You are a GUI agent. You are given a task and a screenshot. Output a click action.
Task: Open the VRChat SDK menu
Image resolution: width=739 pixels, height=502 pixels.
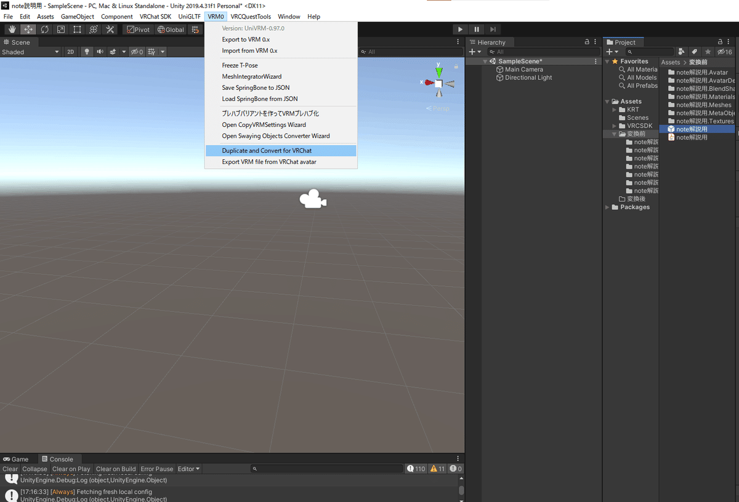tap(155, 17)
